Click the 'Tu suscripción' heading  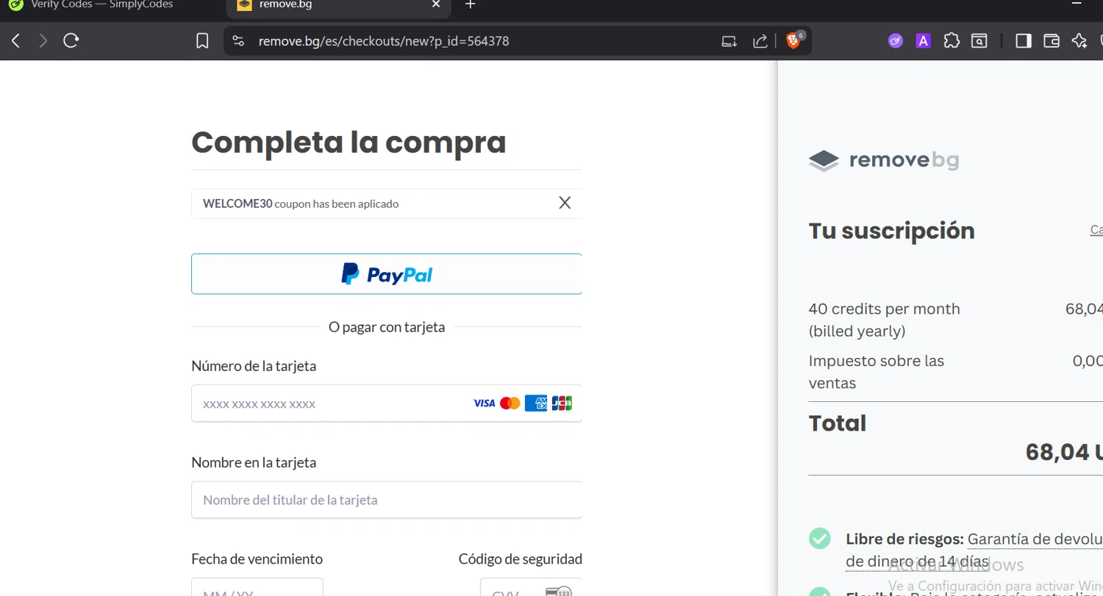coord(892,231)
